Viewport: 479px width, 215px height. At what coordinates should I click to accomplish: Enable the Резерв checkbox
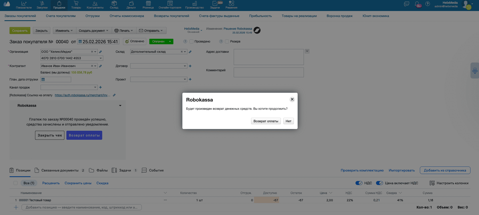pos(227,41)
